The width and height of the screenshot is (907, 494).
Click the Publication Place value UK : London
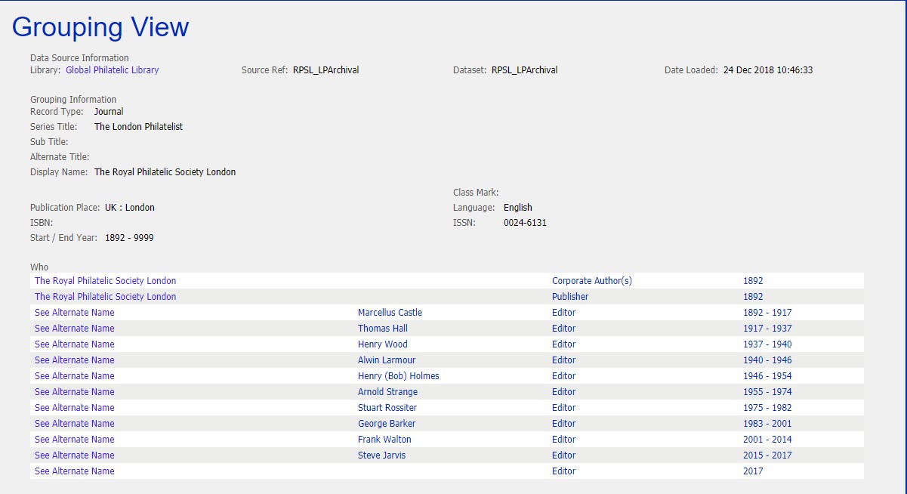[x=130, y=208]
